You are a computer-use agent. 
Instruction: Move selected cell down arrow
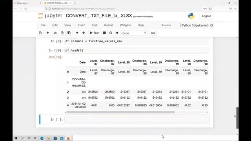coord(84,33)
